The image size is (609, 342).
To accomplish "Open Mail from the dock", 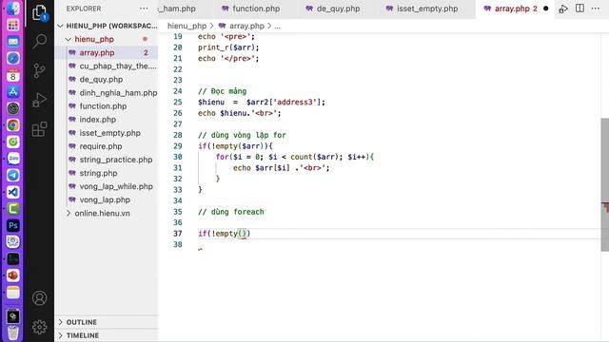I will [12, 42].
